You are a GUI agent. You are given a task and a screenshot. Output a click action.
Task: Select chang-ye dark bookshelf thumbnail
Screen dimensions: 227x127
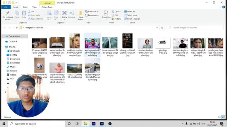(x=127, y=41)
